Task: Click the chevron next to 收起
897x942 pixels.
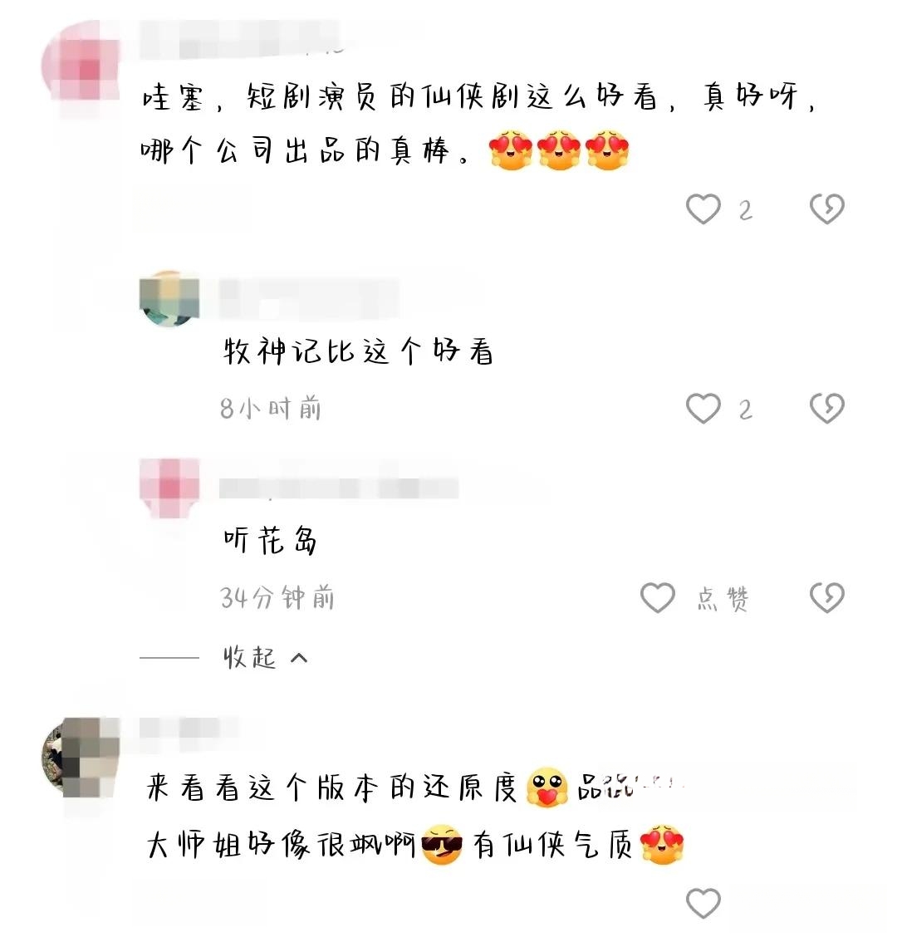Action: pos(299,659)
